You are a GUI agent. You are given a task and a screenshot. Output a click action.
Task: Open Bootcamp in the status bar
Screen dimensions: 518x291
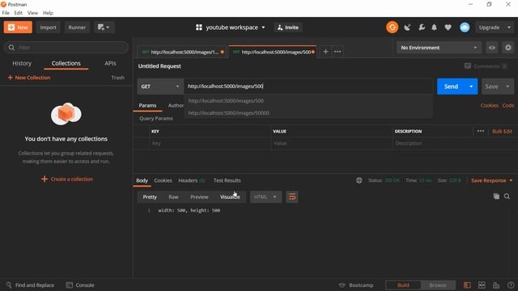coord(356,285)
